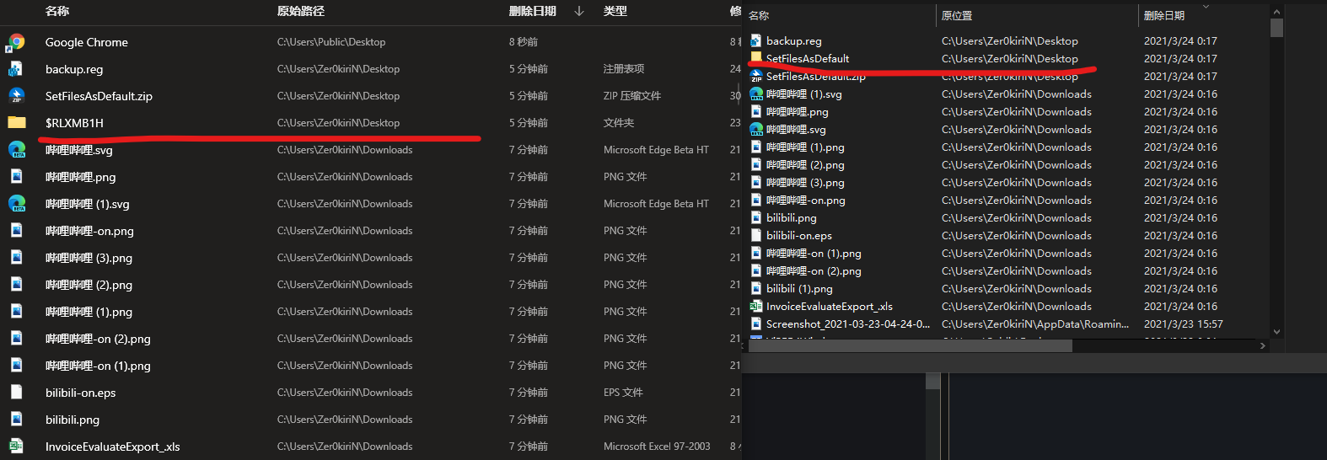Click 哔哩哔哩.svg Edge icon in the 原始路径 list
The width and height of the screenshot is (1327, 460).
click(x=16, y=150)
